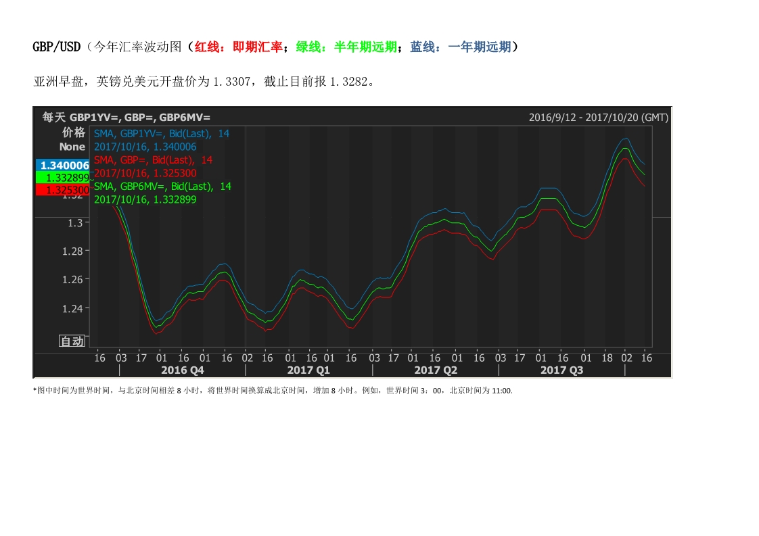
Task: Click blue legend value 2017/10/16, 1.340006
Action: [145, 147]
